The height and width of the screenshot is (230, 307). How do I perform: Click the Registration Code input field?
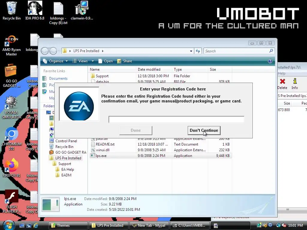[x=176, y=119]
